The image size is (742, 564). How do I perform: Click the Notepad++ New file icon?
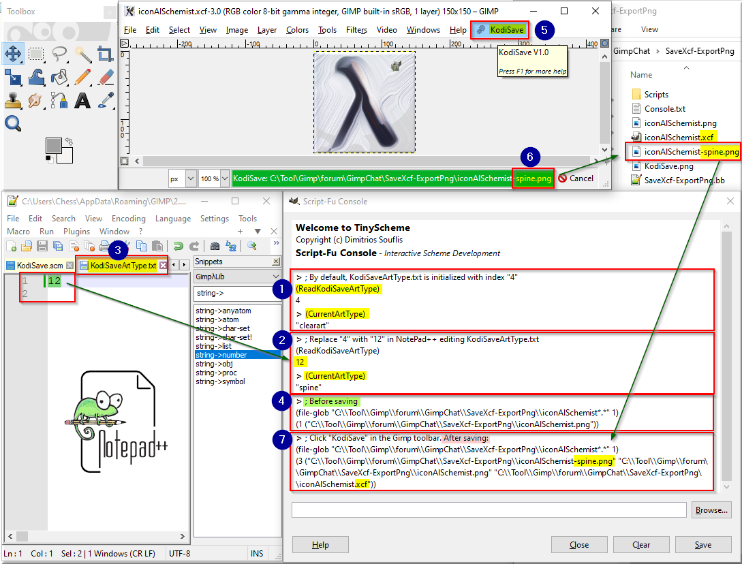pyautogui.click(x=12, y=246)
